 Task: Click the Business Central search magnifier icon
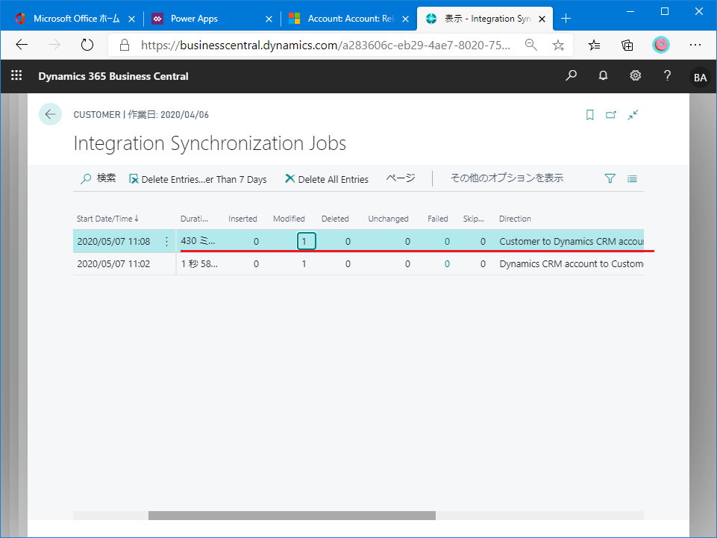(x=571, y=75)
